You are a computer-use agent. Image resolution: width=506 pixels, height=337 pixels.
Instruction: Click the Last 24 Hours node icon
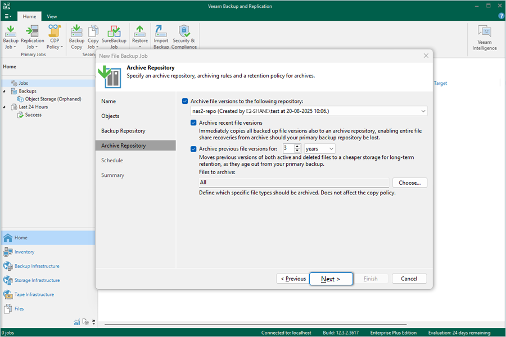point(14,107)
